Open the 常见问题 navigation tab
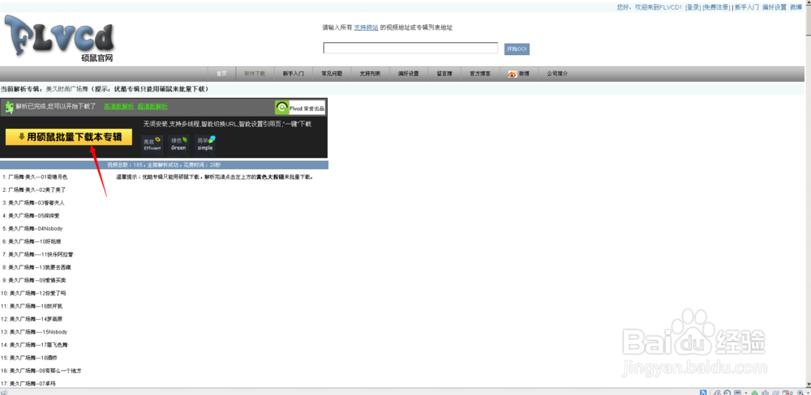The image size is (811, 395). coord(332,74)
